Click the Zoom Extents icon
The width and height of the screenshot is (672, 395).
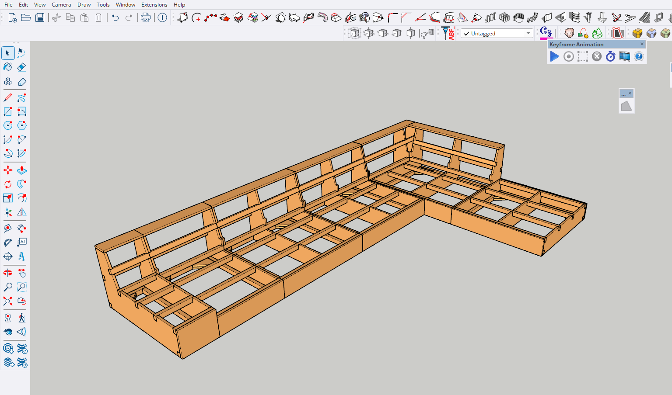(8, 301)
